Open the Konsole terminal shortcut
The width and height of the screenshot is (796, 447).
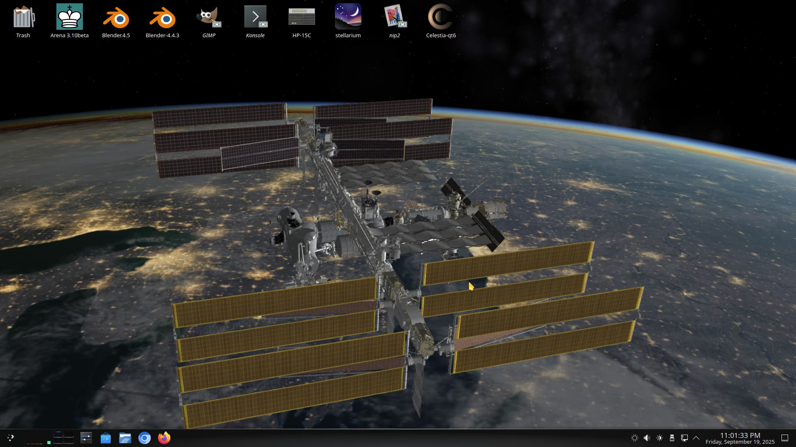[x=255, y=22]
